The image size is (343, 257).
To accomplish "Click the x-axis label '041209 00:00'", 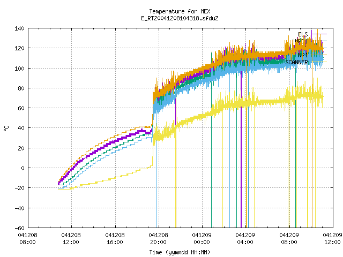I will pyautogui.click(x=202, y=238).
